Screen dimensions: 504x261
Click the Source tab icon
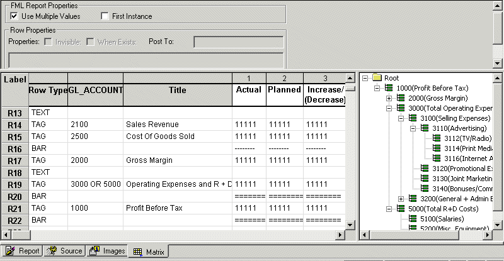click(52, 251)
